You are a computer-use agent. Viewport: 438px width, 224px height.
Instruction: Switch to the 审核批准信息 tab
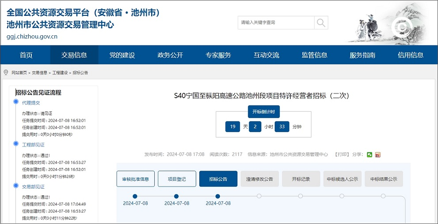136,179
